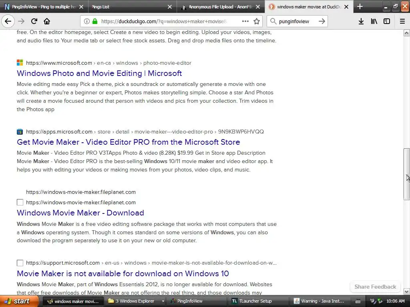Close the PingInfoView tab
Image resolution: width=410 pixels, height=307 pixels.
81,7
